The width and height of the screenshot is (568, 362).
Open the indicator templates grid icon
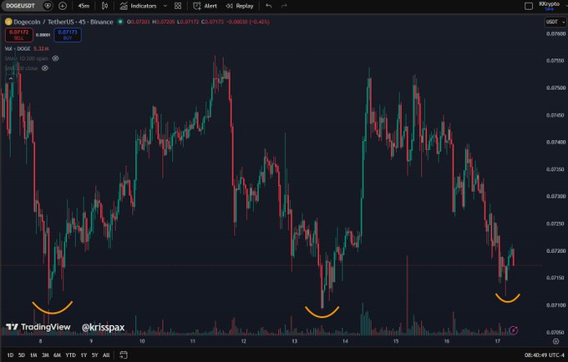pos(178,6)
